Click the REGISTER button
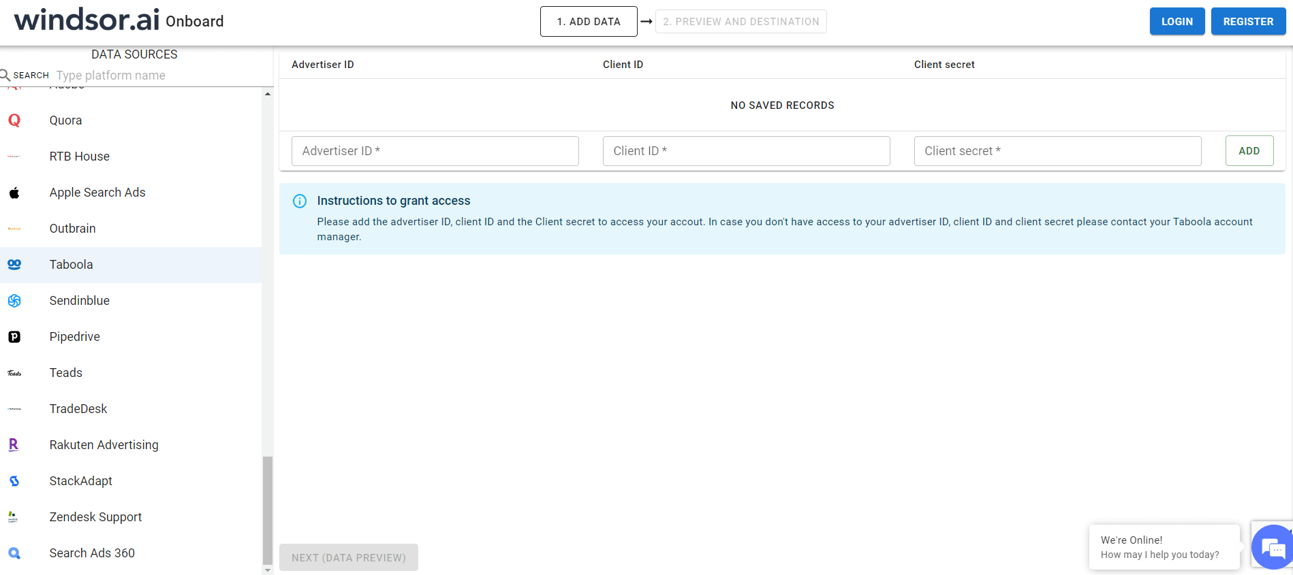Screen dimensions: 1293x575 [x=1248, y=22]
